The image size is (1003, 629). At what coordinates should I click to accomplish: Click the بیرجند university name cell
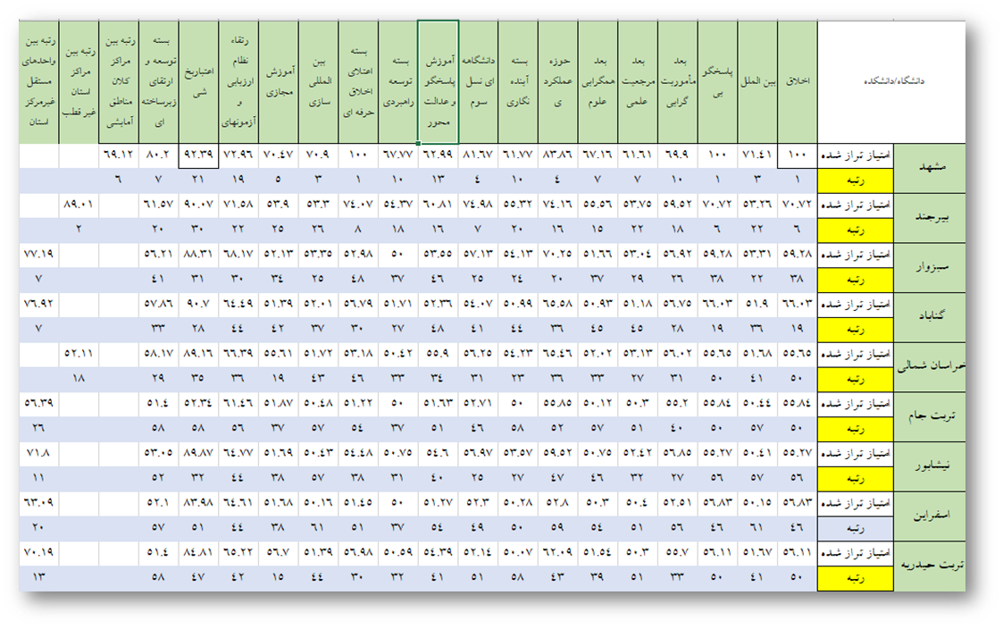click(x=929, y=218)
